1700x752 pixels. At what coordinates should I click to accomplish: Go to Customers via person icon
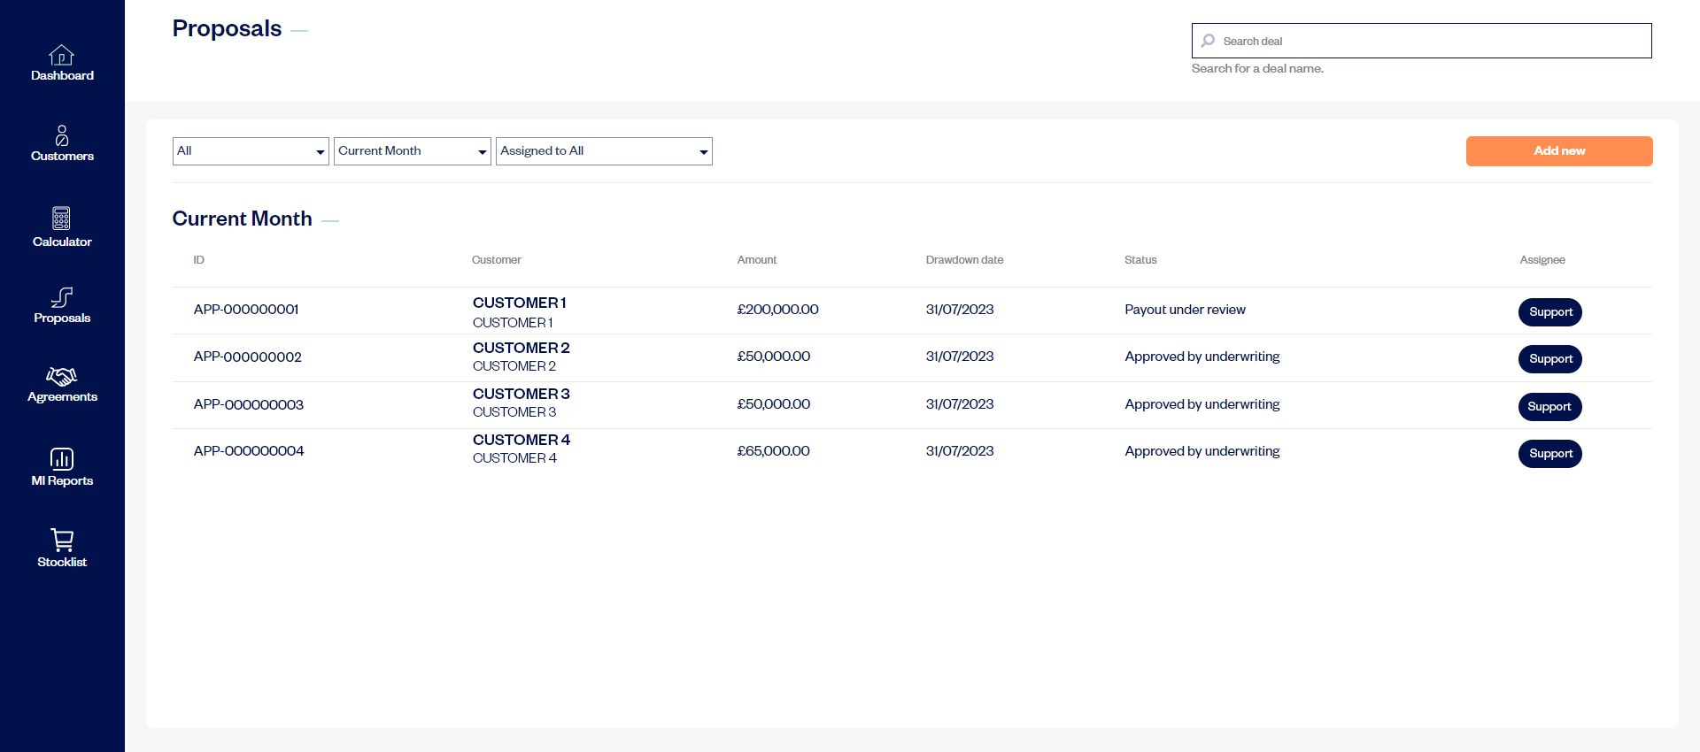coord(61,135)
